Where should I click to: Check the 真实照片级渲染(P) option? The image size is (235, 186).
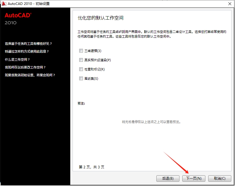click(x=81, y=60)
